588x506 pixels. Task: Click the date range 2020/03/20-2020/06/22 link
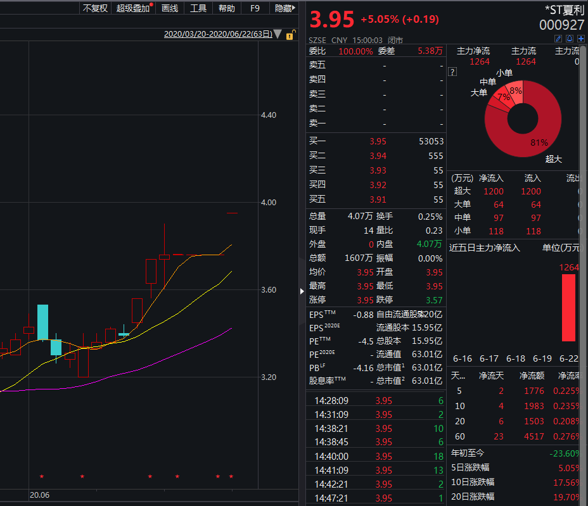217,34
